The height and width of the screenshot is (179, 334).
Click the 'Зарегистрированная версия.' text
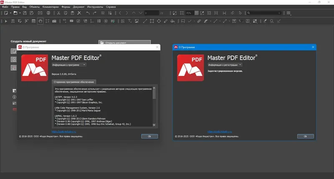225,71
